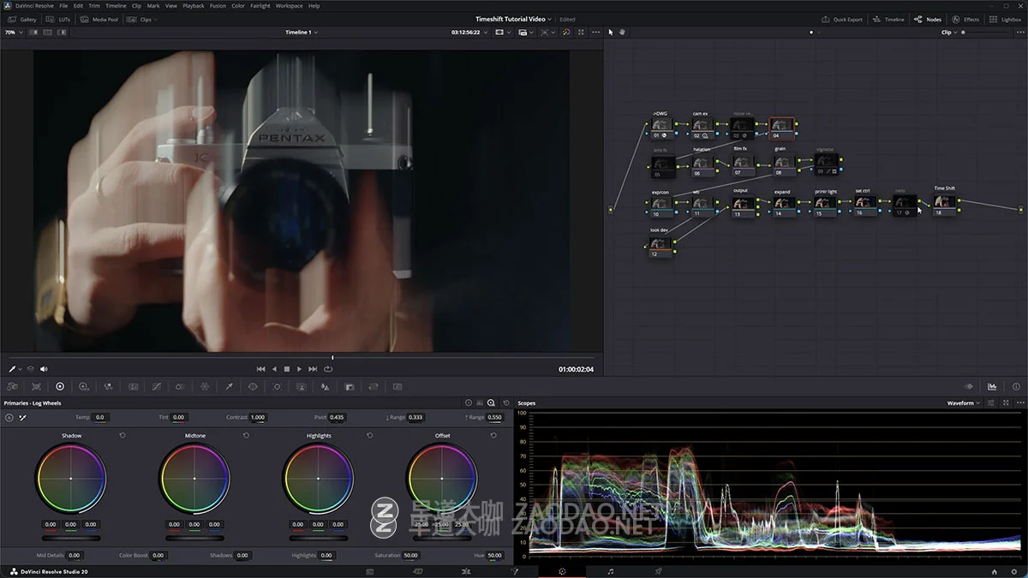The width and height of the screenshot is (1028, 578).
Task: Open the Color menu
Action: coord(238,5)
